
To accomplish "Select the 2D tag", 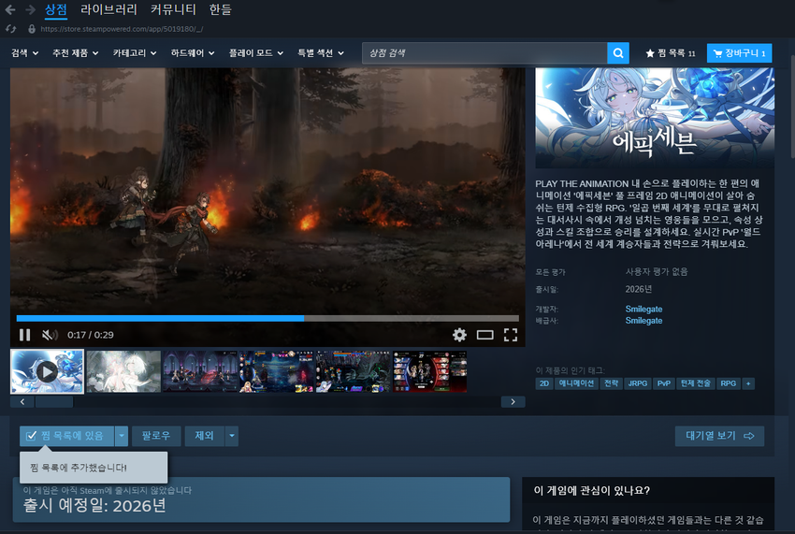I will click(x=544, y=383).
